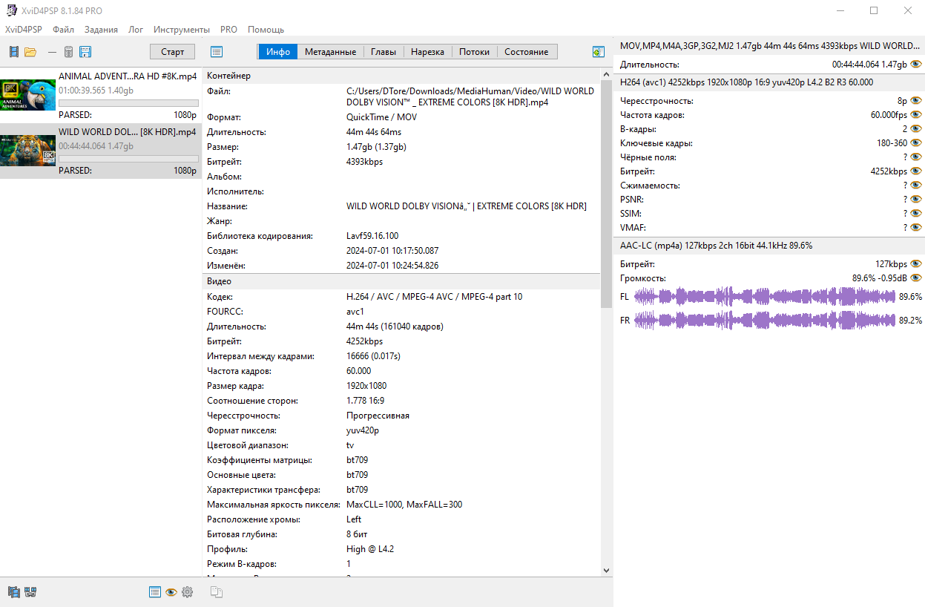Click the copy pages icon at bottom

pos(217,592)
